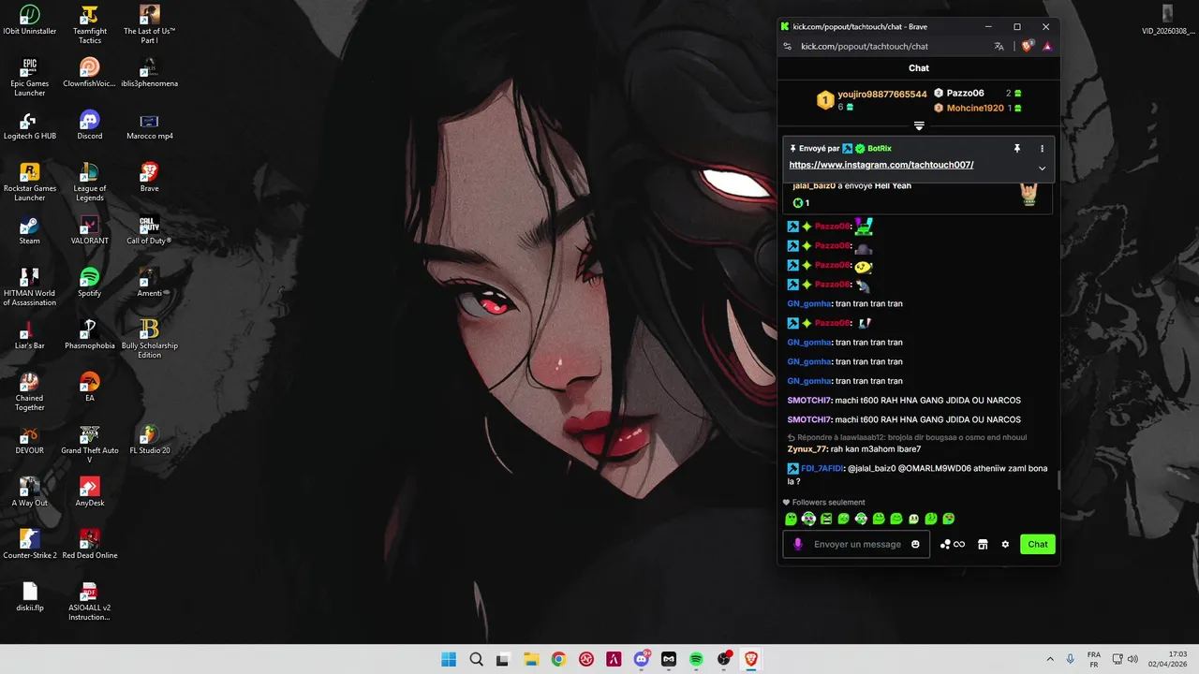Open site settings icon in address bar

(788, 46)
